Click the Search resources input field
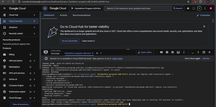 138,8
